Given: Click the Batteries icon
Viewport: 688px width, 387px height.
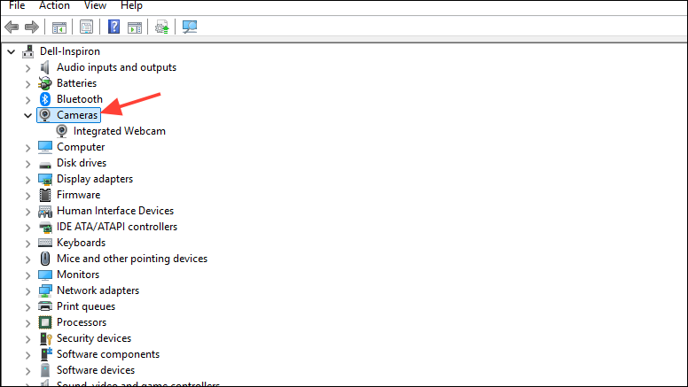Looking at the screenshot, I should (44, 83).
